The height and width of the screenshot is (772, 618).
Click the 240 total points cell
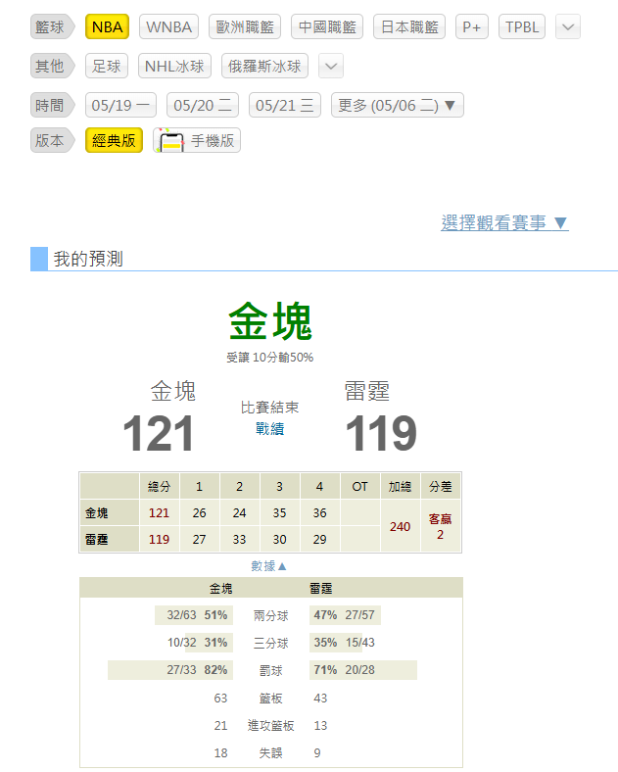pyautogui.click(x=400, y=526)
